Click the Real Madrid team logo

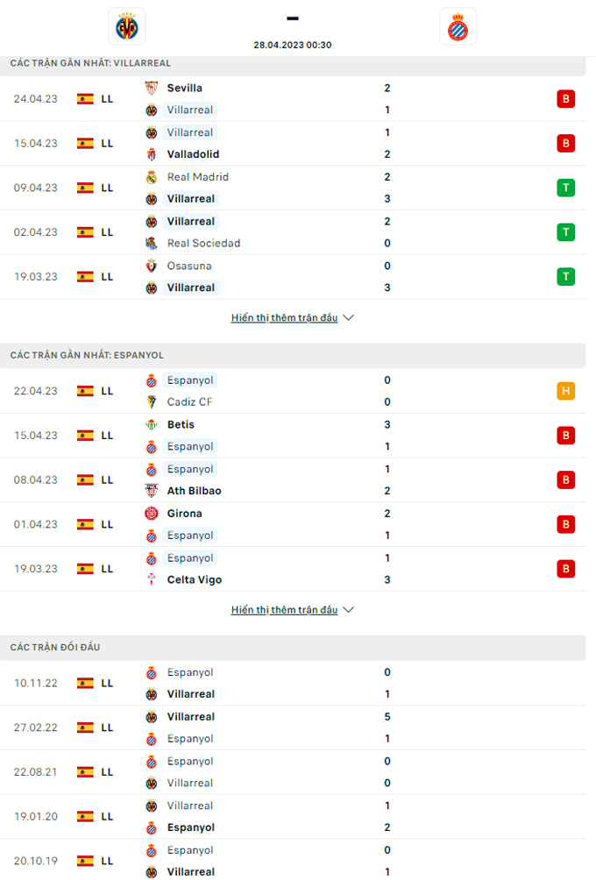[x=151, y=177]
